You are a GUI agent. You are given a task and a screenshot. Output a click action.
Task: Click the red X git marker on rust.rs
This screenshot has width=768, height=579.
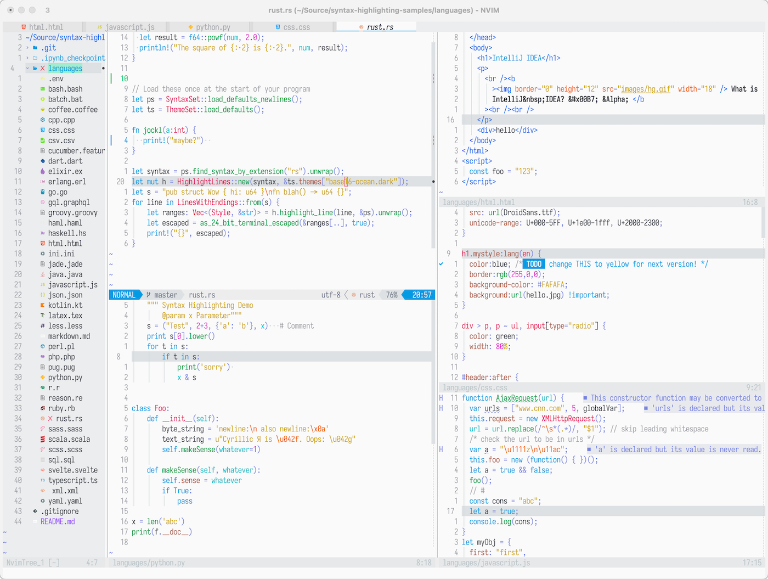point(50,419)
